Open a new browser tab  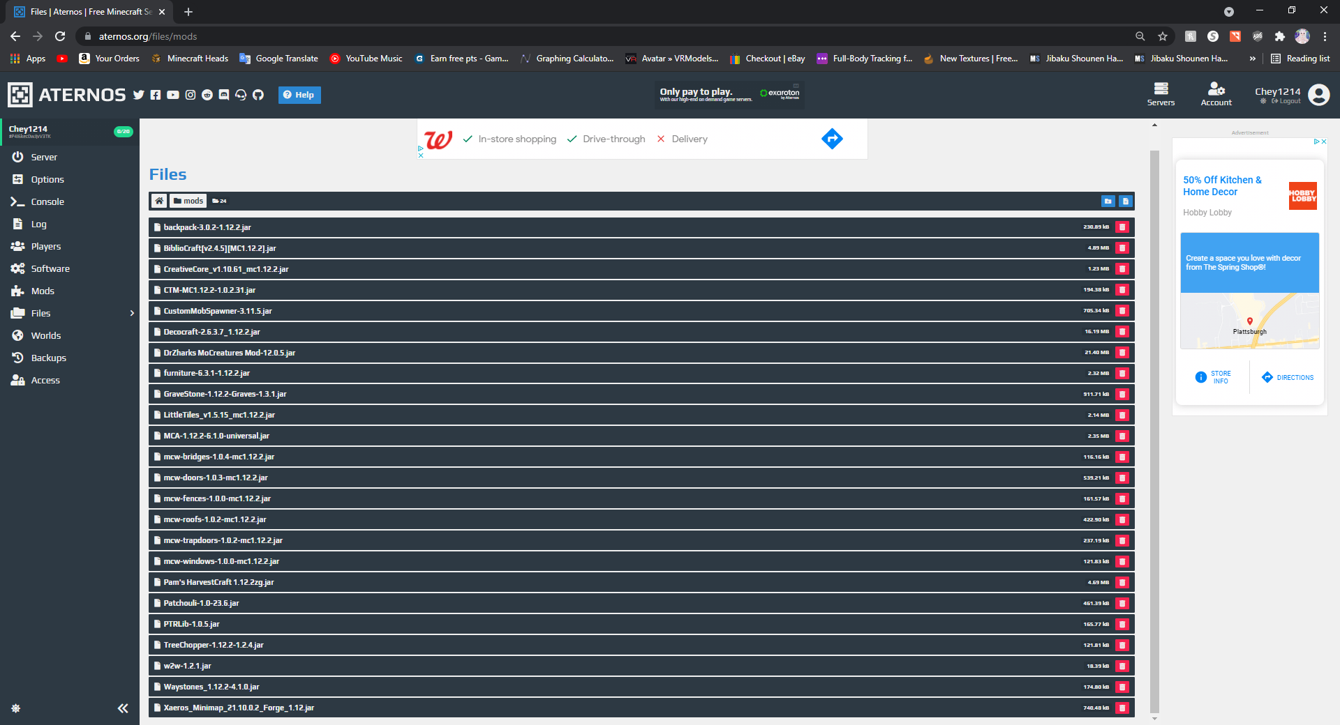click(x=188, y=12)
